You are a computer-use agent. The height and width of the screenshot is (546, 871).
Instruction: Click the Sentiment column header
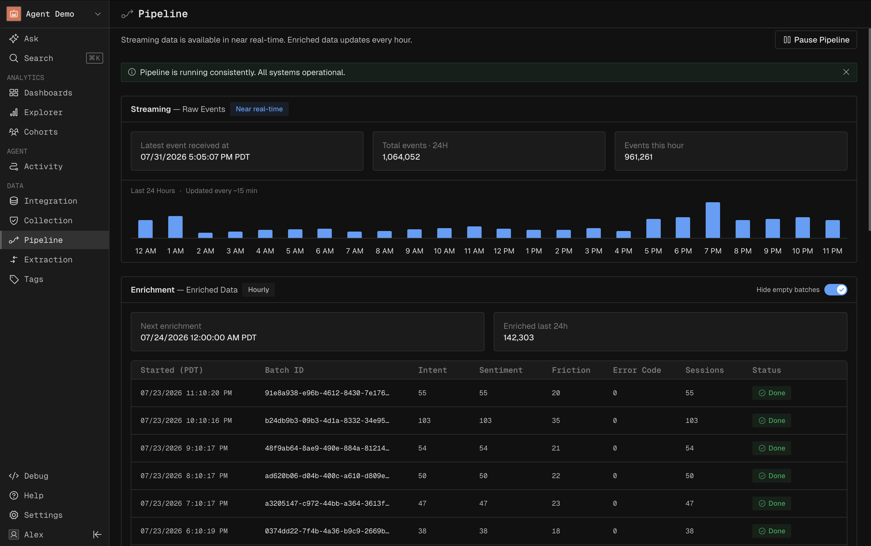click(501, 370)
